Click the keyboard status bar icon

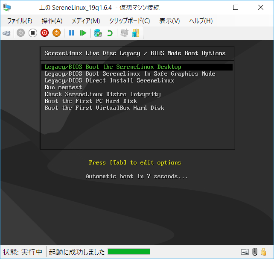coord(245,252)
